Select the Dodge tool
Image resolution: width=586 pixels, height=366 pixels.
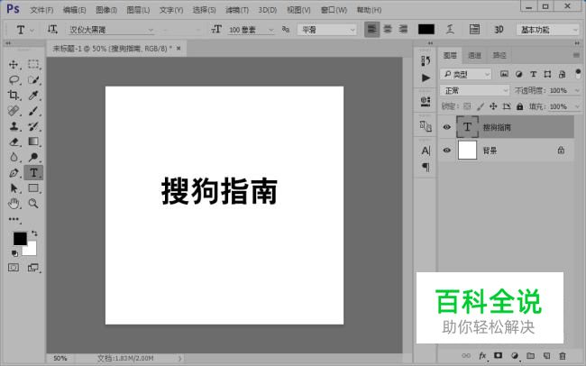point(33,157)
